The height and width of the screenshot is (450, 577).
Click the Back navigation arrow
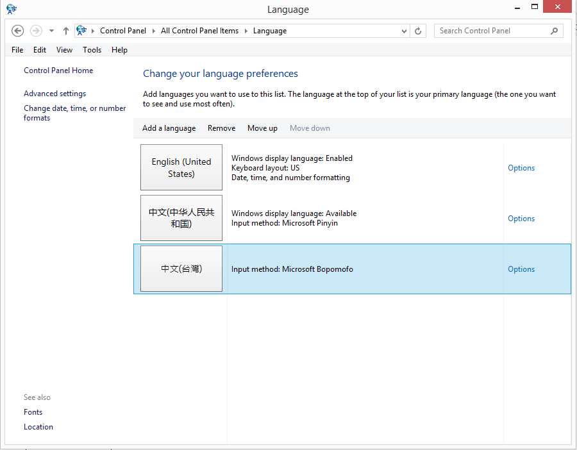pos(18,31)
